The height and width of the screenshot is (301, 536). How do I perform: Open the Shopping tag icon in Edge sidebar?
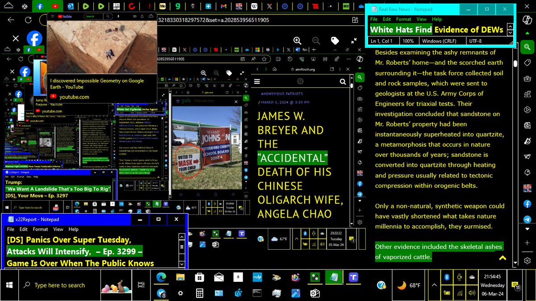click(x=527, y=63)
